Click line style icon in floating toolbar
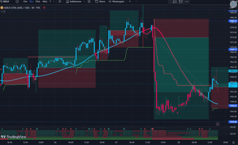238x145 pixels. pos(187,2)
